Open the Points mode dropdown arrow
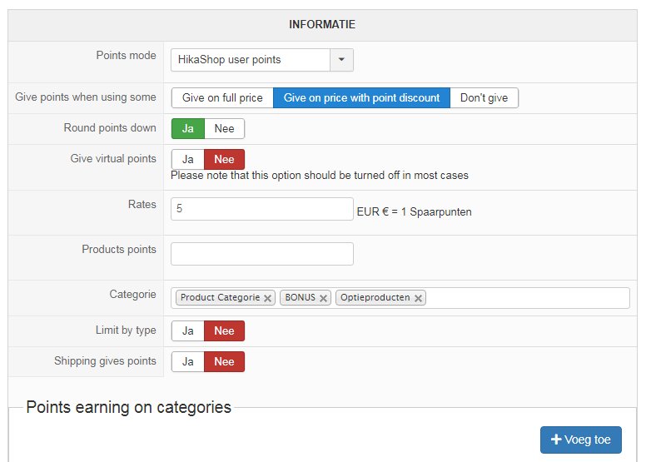 pyautogui.click(x=342, y=60)
